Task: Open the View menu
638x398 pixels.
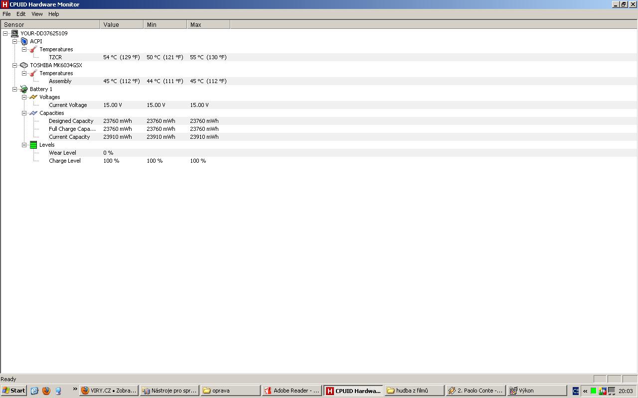Action: pyautogui.click(x=37, y=14)
